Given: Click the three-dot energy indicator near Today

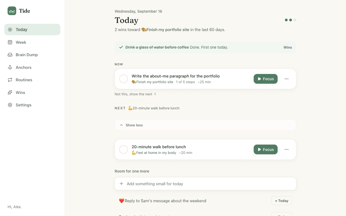Looking at the screenshot, I should (x=291, y=20).
